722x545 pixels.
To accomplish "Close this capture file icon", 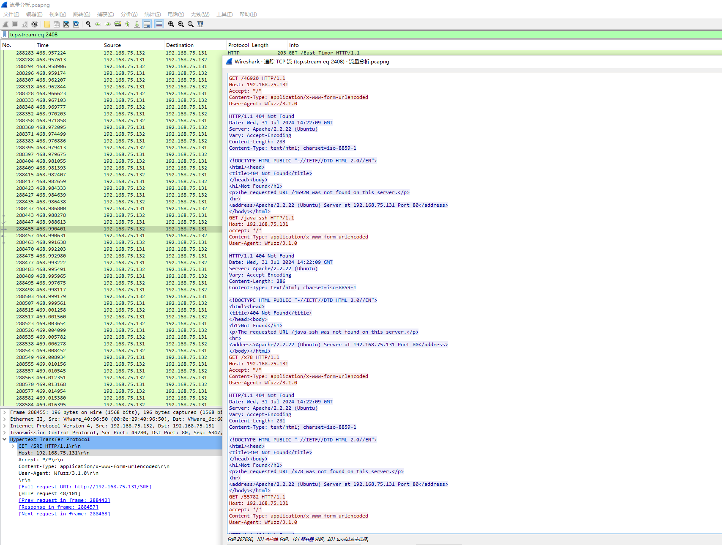I will (66, 24).
